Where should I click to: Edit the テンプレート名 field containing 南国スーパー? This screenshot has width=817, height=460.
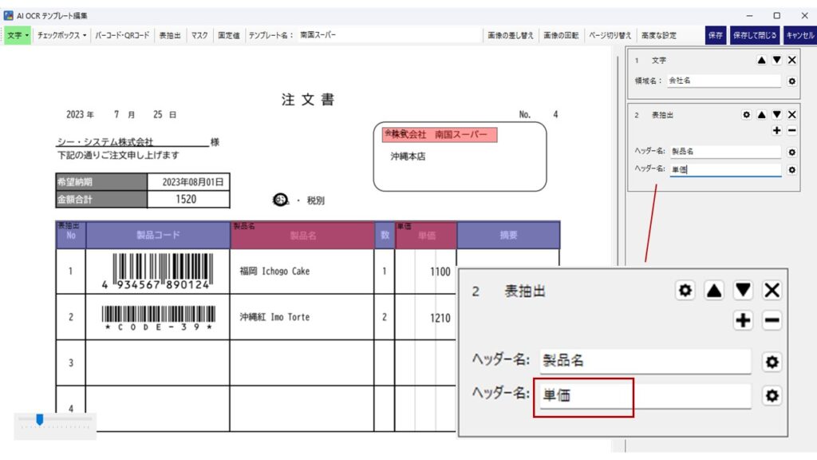pos(389,35)
